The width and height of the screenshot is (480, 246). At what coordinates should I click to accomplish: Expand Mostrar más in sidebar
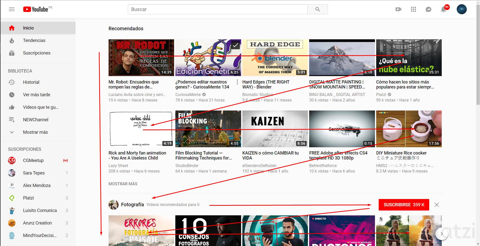coord(38,132)
